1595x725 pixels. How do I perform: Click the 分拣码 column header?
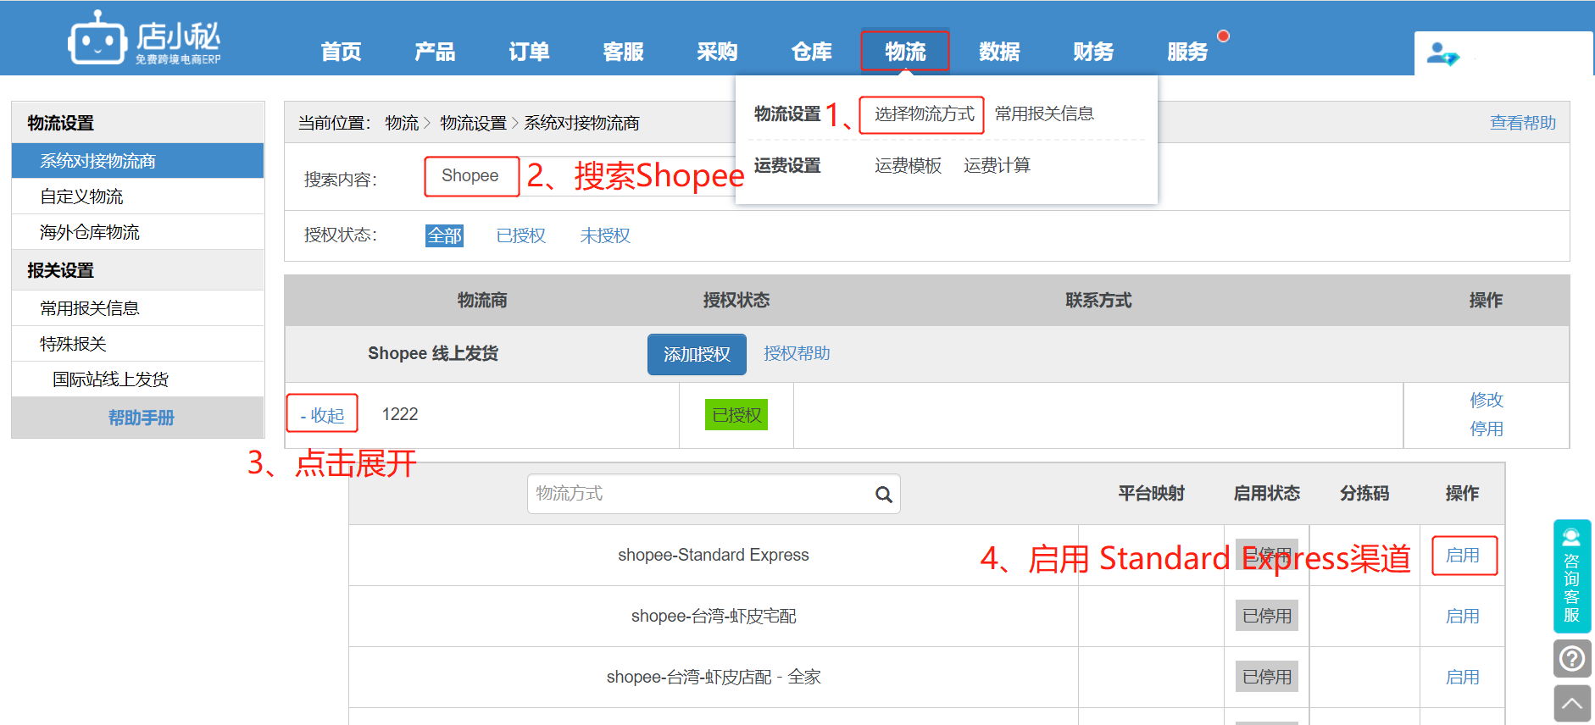pos(1364,494)
